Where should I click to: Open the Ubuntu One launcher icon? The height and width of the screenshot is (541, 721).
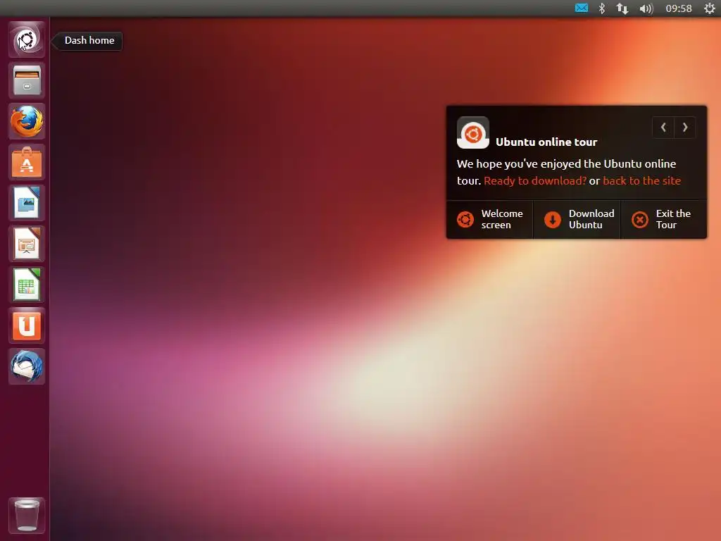pyautogui.click(x=27, y=325)
